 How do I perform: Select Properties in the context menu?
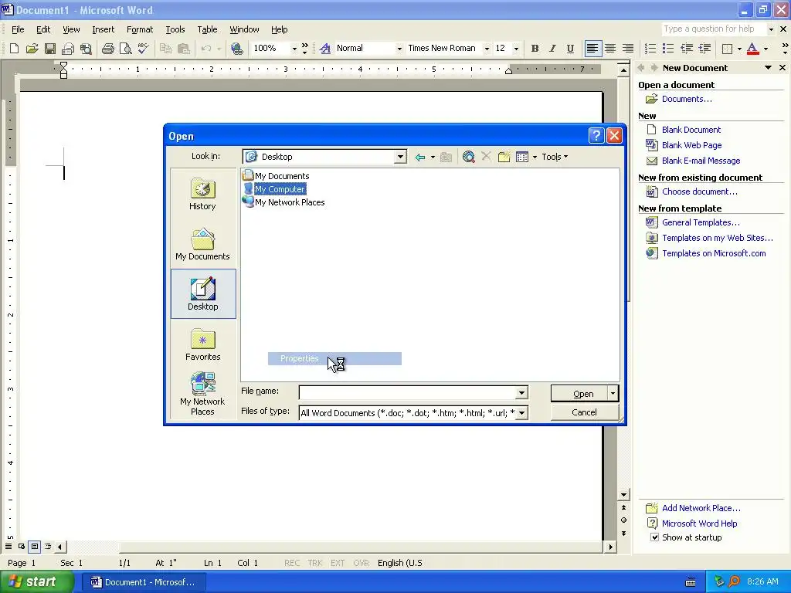[334, 358]
